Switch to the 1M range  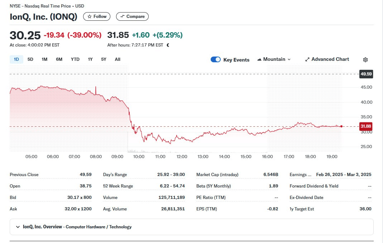click(44, 59)
